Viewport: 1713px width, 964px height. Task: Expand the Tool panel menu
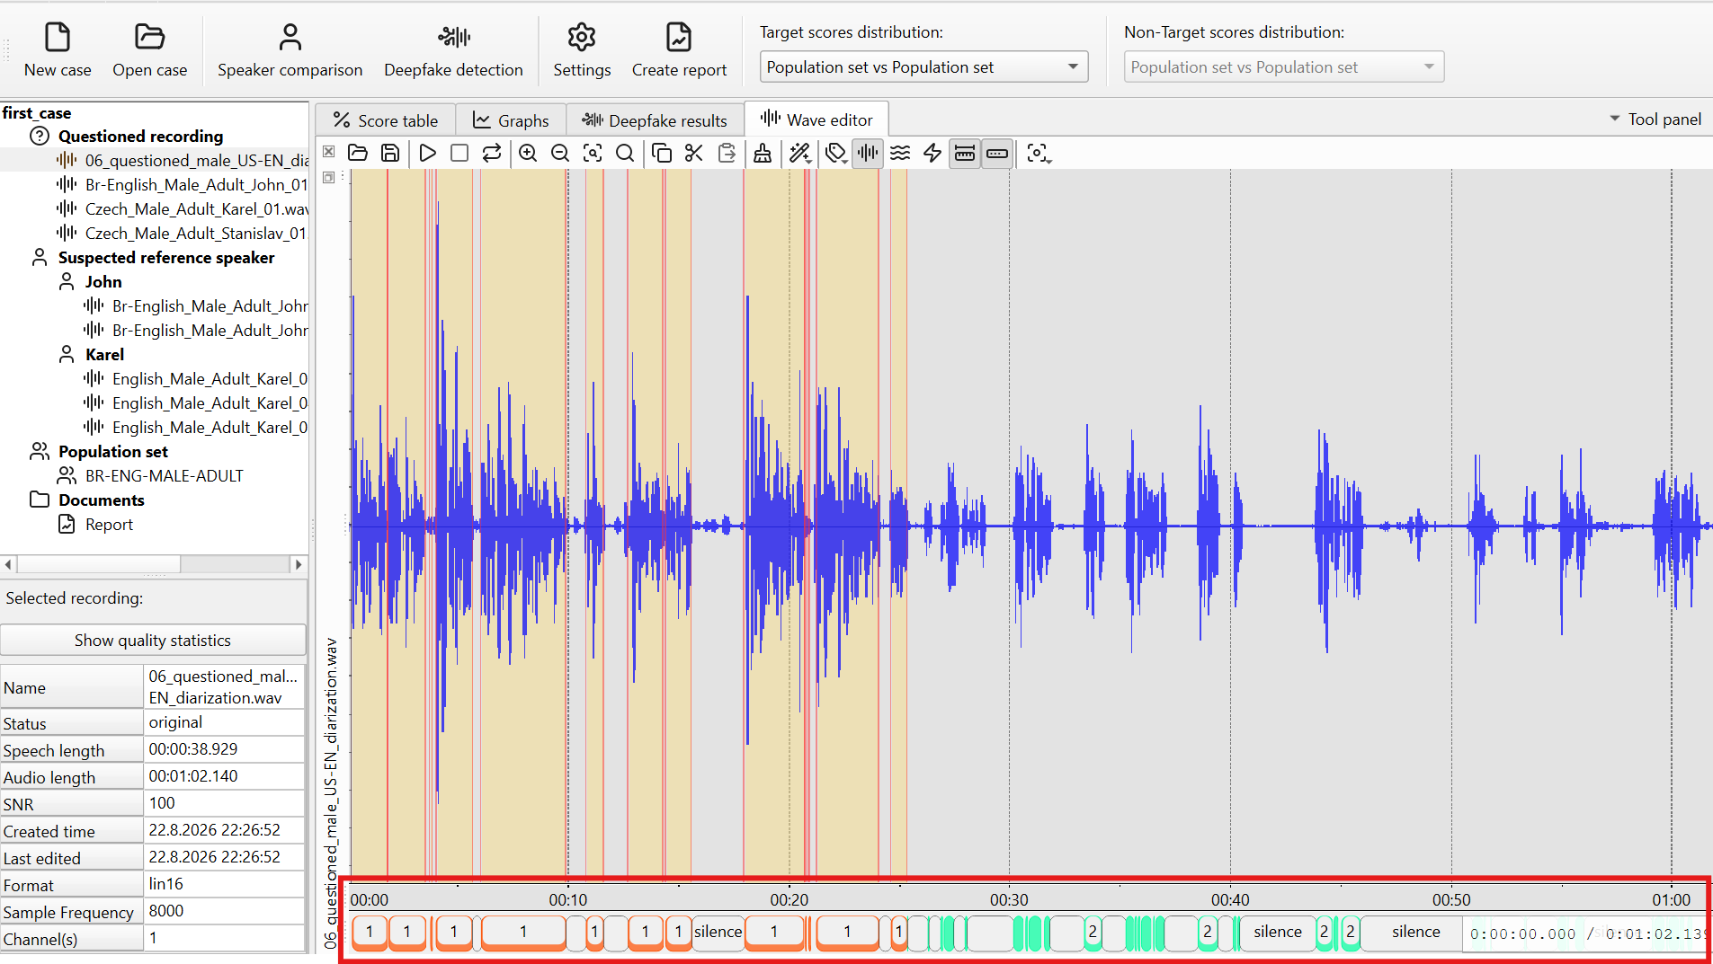1655,119
